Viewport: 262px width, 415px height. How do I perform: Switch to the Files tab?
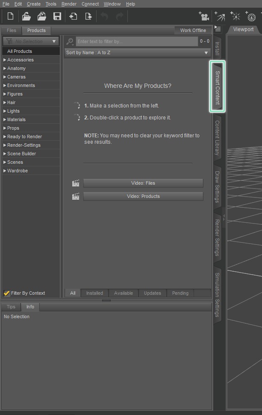(x=12, y=30)
